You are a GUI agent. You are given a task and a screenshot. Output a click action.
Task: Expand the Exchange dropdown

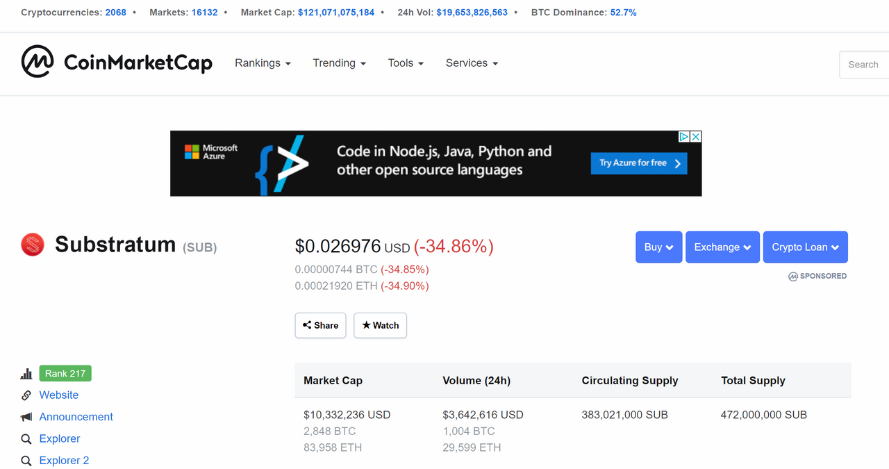pyautogui.click(x=722, y=247)
